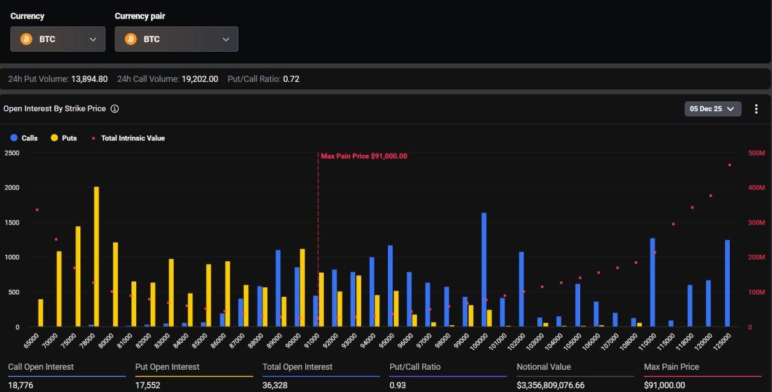Click the yellow Puts legend dot
This screenshot has height=392, width=772.
(x=54, y=138)
